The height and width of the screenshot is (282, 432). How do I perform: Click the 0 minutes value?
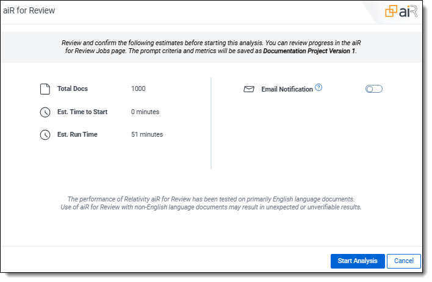click(x=145, y=112)
